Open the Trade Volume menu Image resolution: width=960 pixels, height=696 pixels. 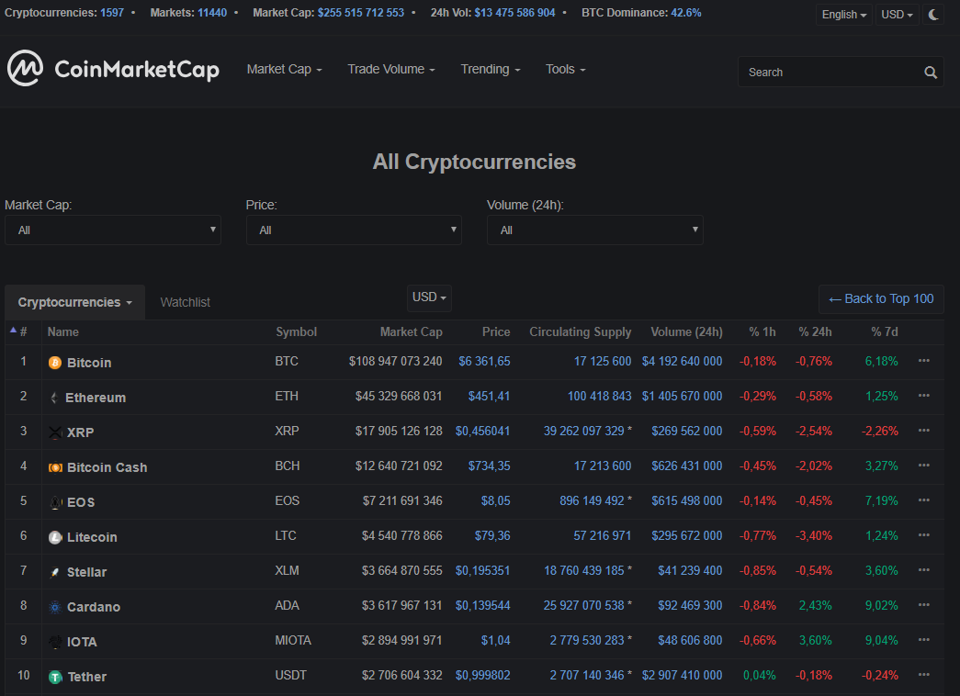point(390,70)
